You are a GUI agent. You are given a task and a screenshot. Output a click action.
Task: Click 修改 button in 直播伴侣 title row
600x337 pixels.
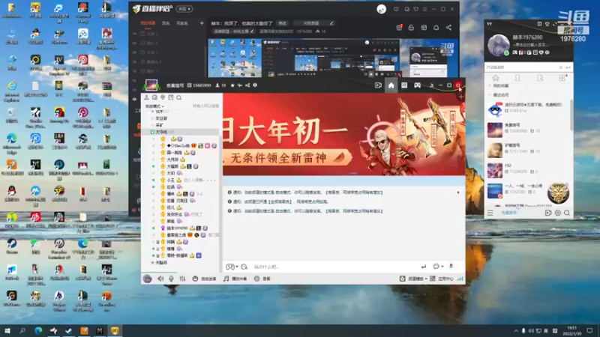point(283,23)
